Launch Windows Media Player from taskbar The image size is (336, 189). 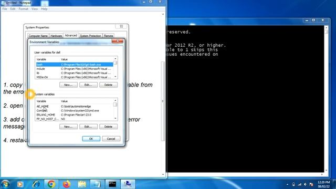20,184
